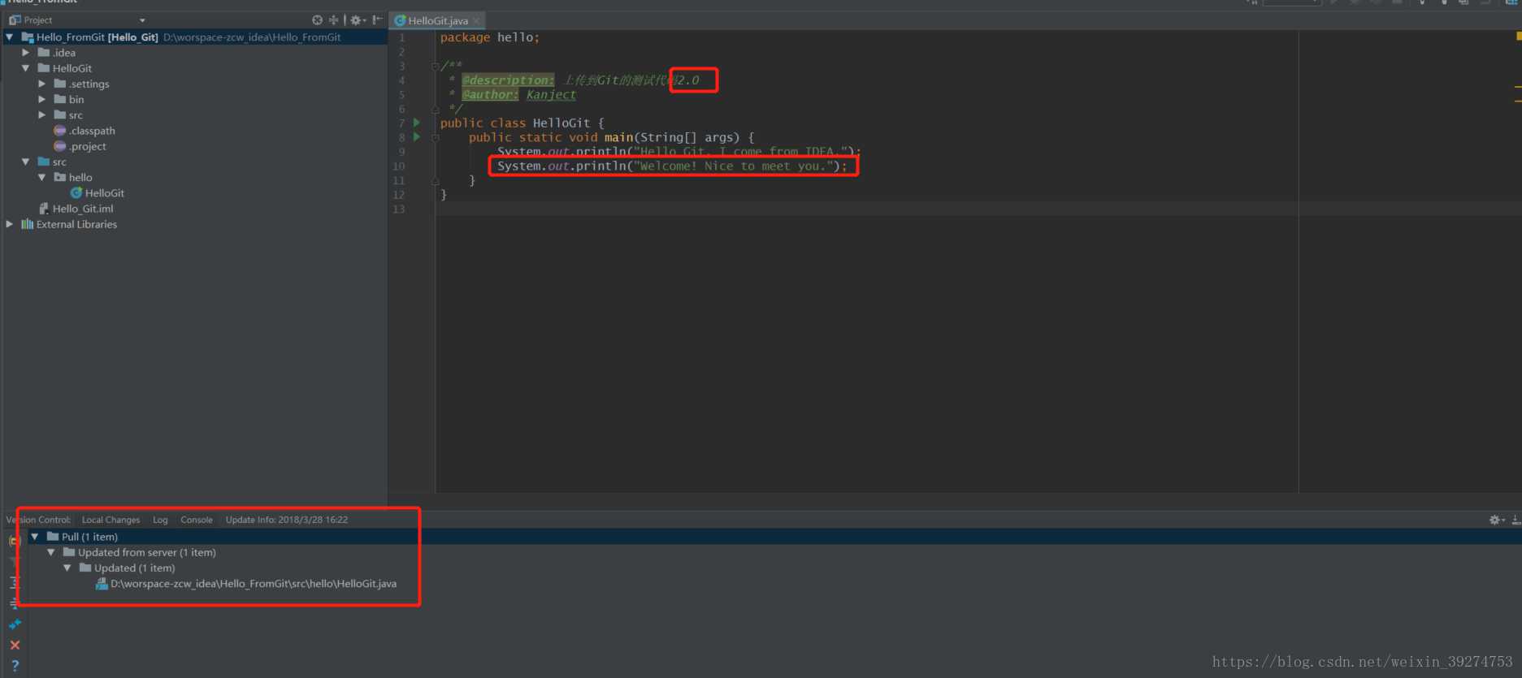The height and width of the screenshot is (678, 1522).
Task: Collapse the Updated (1 item) node
Action: (67, 568)
